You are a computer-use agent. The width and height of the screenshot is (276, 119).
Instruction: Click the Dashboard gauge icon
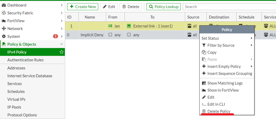pos(4,5)
